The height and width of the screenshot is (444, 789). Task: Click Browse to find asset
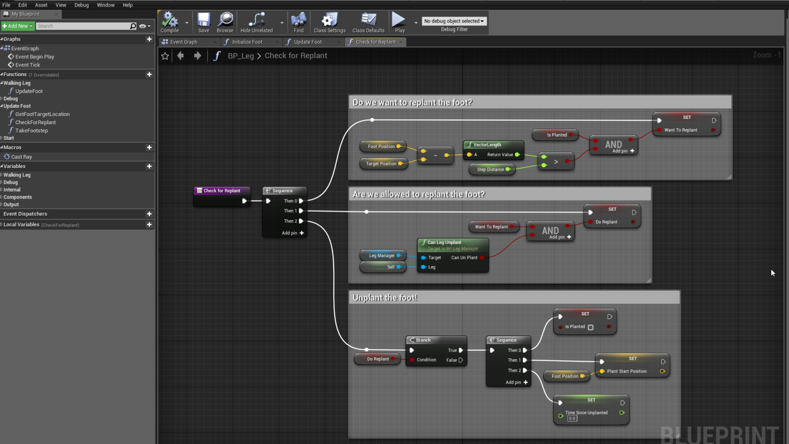pos(225,20)
